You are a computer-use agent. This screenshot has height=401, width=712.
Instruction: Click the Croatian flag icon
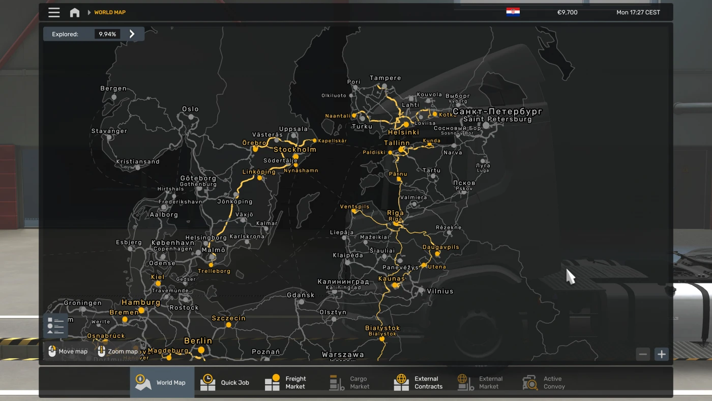coord(513,12)
